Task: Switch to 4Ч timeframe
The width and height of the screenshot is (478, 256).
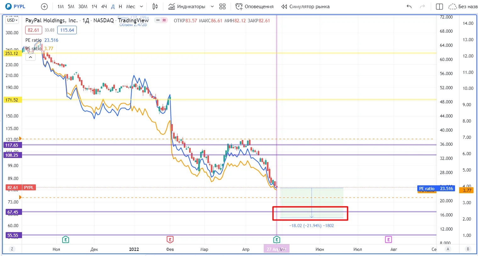Action: (104, 6)
